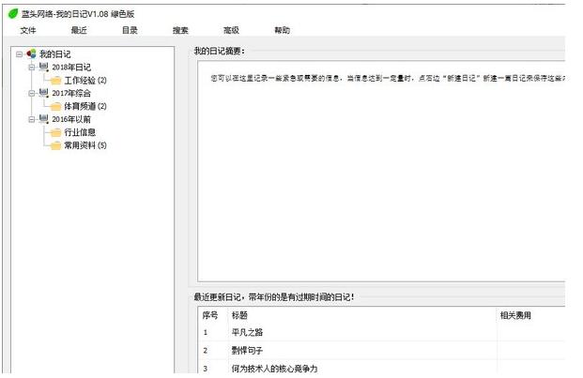The width and height of the screenshot is (583, 378).
Task: Click inside the 我的日记摘要 text area
Action: pyautogui.click(x=381, y=171)
